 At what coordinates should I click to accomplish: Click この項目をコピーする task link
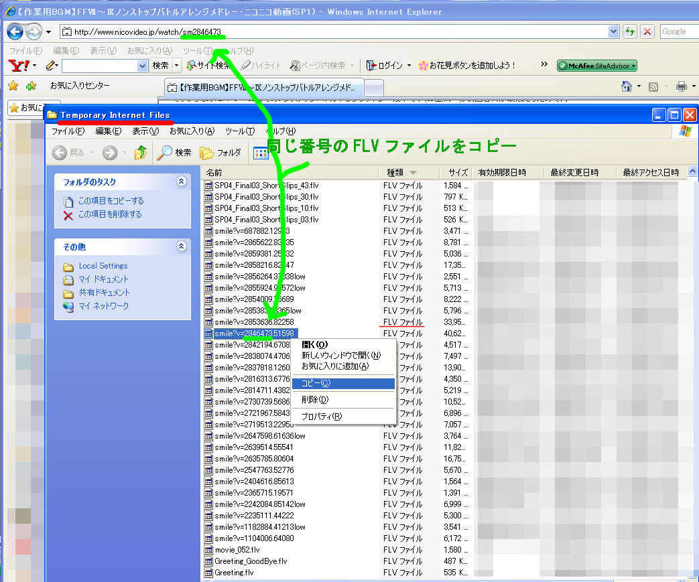(111, 200)
